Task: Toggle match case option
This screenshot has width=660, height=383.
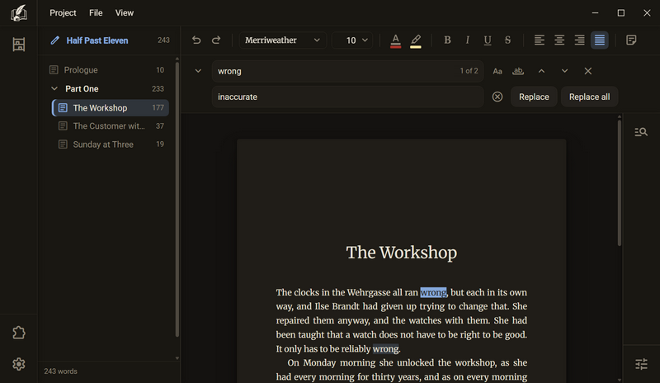Action: click(497, 71)
